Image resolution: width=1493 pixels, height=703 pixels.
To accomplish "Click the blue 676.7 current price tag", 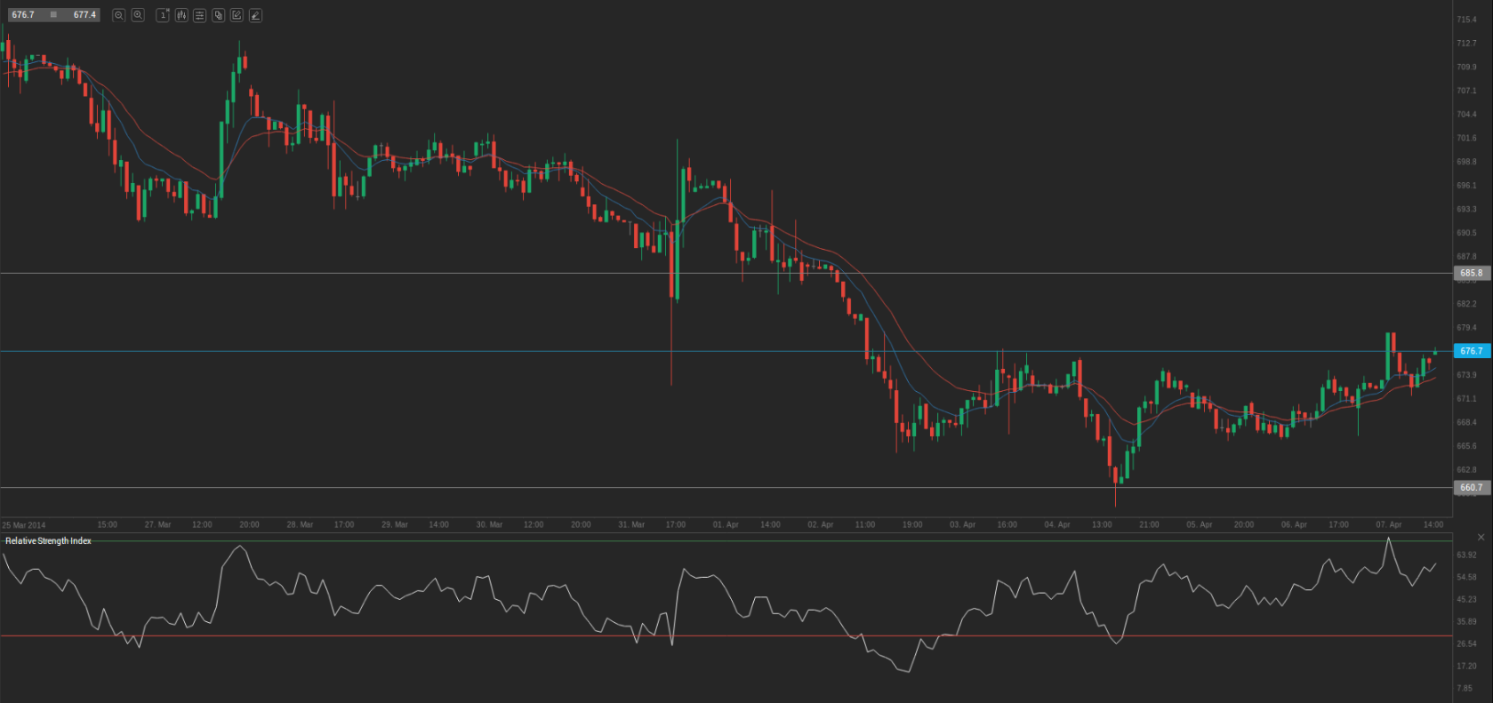I will coord(1471,351).
